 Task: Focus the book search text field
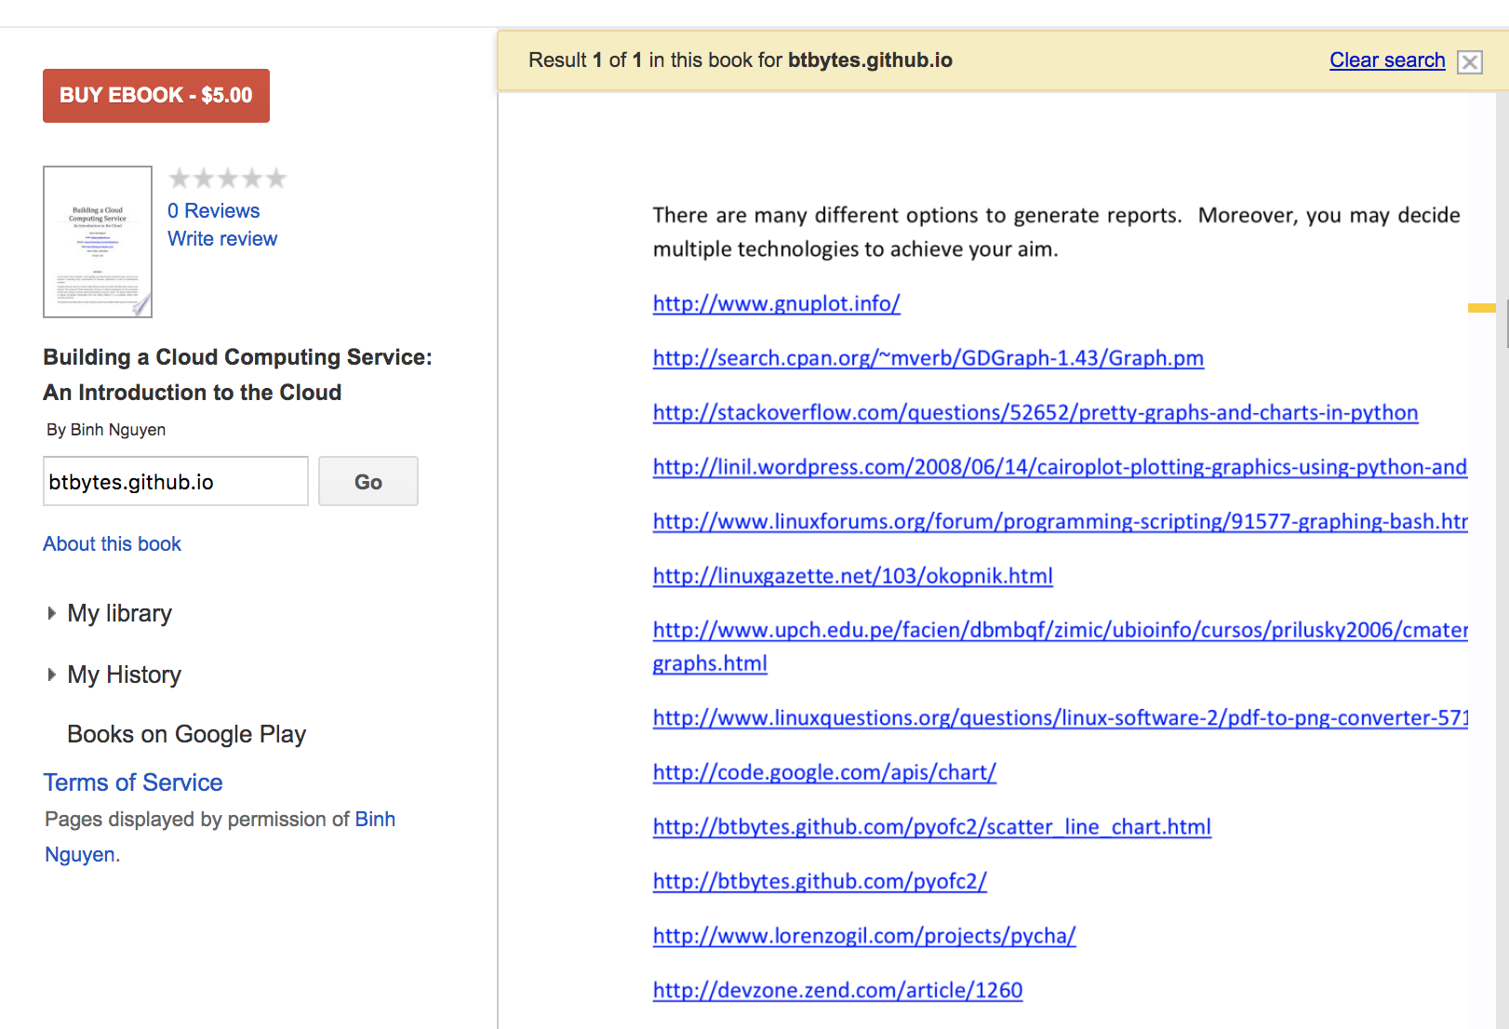[176, 482]
